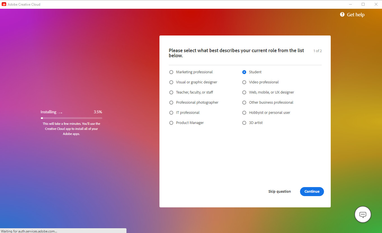This screenshot has height=233, width=382.
Task: Choose the 3D artist radio button
Action: tap(244, 123)
